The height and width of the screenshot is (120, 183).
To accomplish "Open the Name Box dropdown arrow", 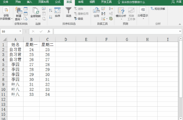I will (x=20, y=31).
